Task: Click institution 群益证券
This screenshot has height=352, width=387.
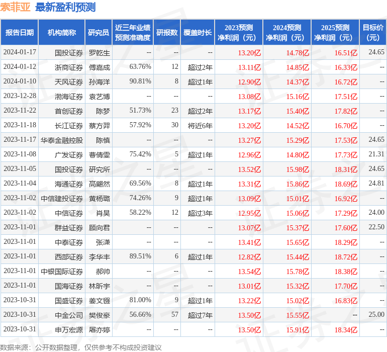Action: (x=69, y=228)
